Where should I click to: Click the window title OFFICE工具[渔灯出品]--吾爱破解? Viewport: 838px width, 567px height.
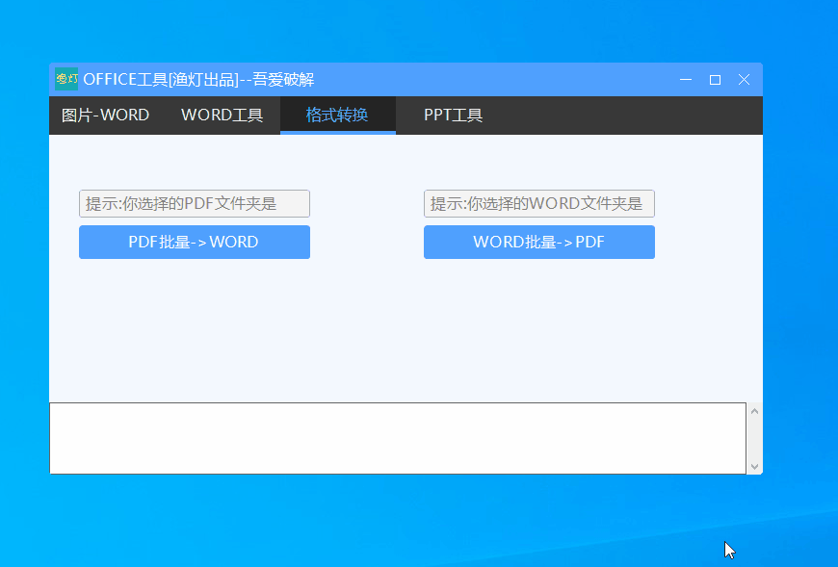pos(198,80)
